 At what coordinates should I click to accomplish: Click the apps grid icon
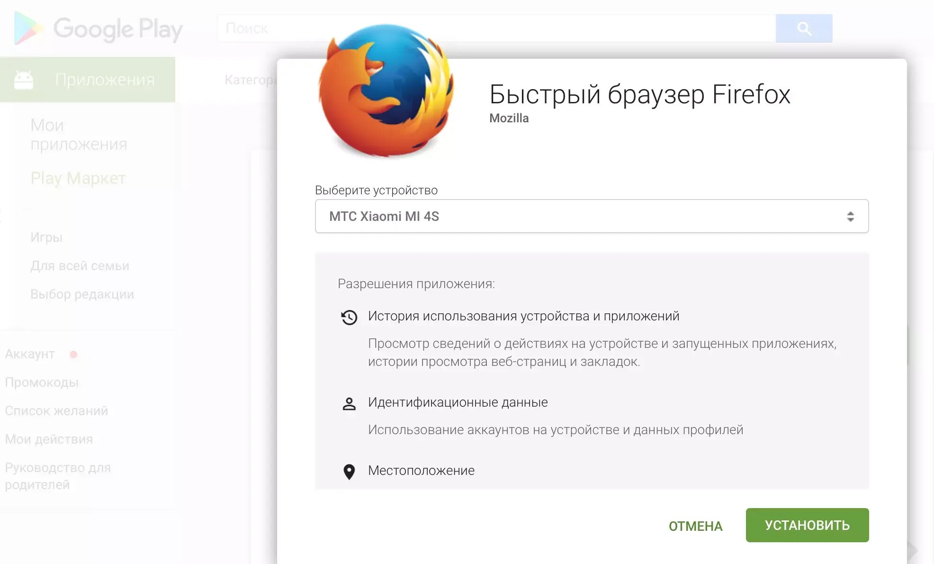point(23,80)
